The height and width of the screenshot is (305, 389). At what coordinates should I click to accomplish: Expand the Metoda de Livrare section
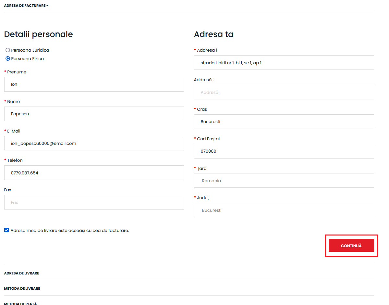(22, 288)
